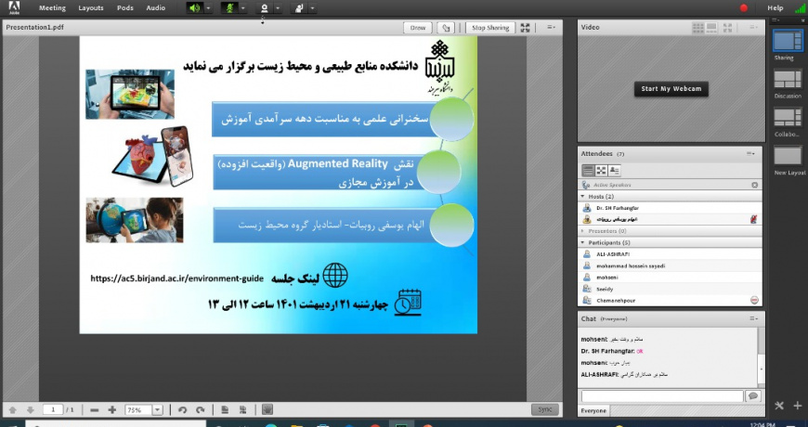Image resolution: width=808 pixels, height=427 pixels.
Task: Enable Draw mode on the Share pod
Action: point(417,28)
